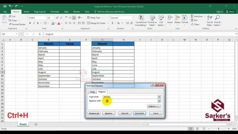Apply the Comma Style
This screenshot has width=238, height=134.
tap(122, 23)
